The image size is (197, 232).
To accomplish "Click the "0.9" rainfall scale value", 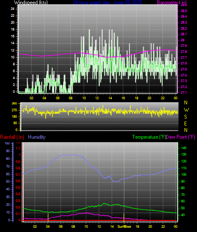I will (x=18, y=162).
